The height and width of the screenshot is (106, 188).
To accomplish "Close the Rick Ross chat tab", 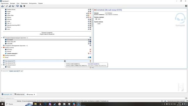I will pos(34,95).
